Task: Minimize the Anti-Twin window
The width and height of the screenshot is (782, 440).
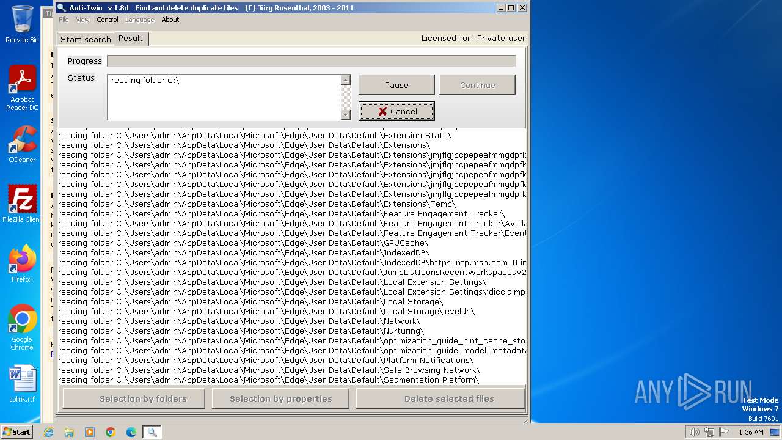Action: (x=501, y=8)
